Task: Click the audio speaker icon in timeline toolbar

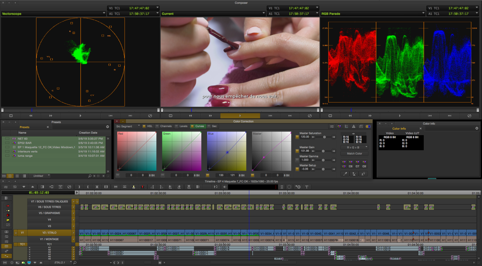Action: 225,187
